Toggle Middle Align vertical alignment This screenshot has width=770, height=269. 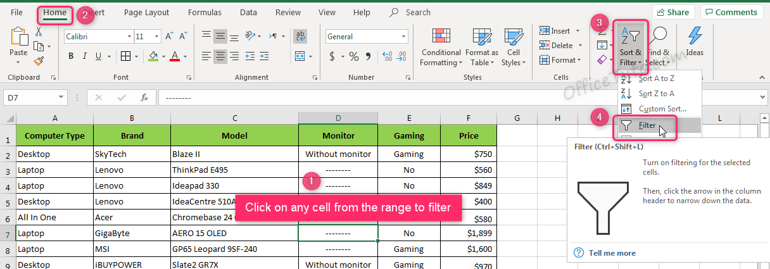tap(220, 36)
